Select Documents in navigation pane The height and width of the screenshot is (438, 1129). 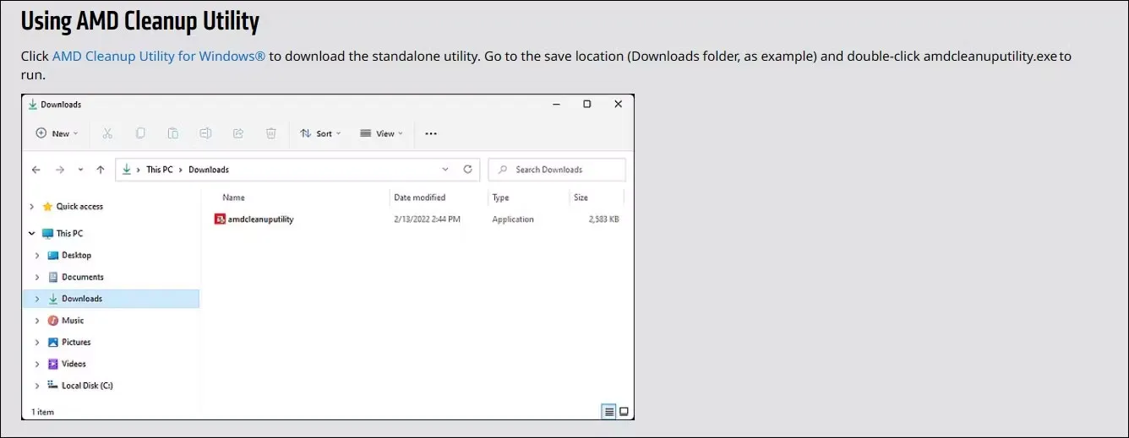point(83,277)
